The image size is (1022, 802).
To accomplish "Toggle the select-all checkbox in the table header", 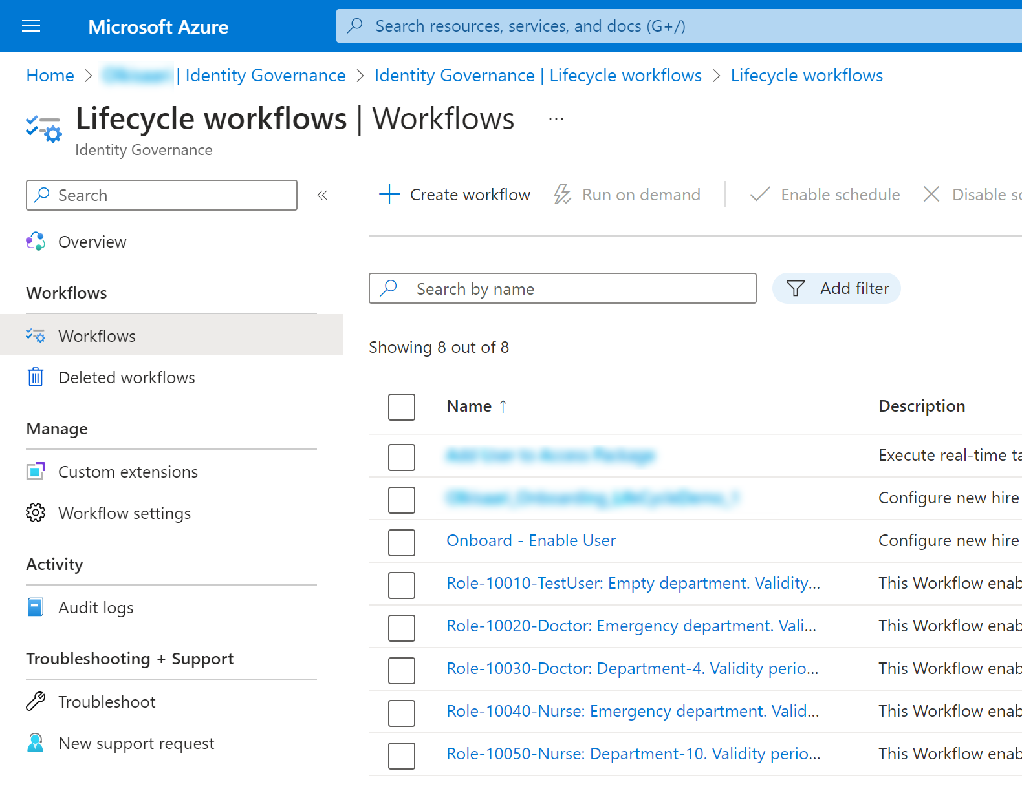I will (402, 406).
